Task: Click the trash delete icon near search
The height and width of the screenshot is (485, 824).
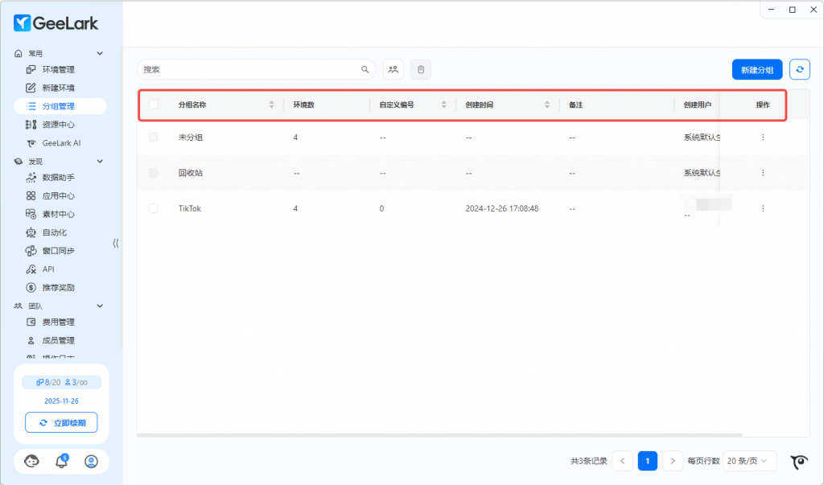Action: (x=421, y=70)
